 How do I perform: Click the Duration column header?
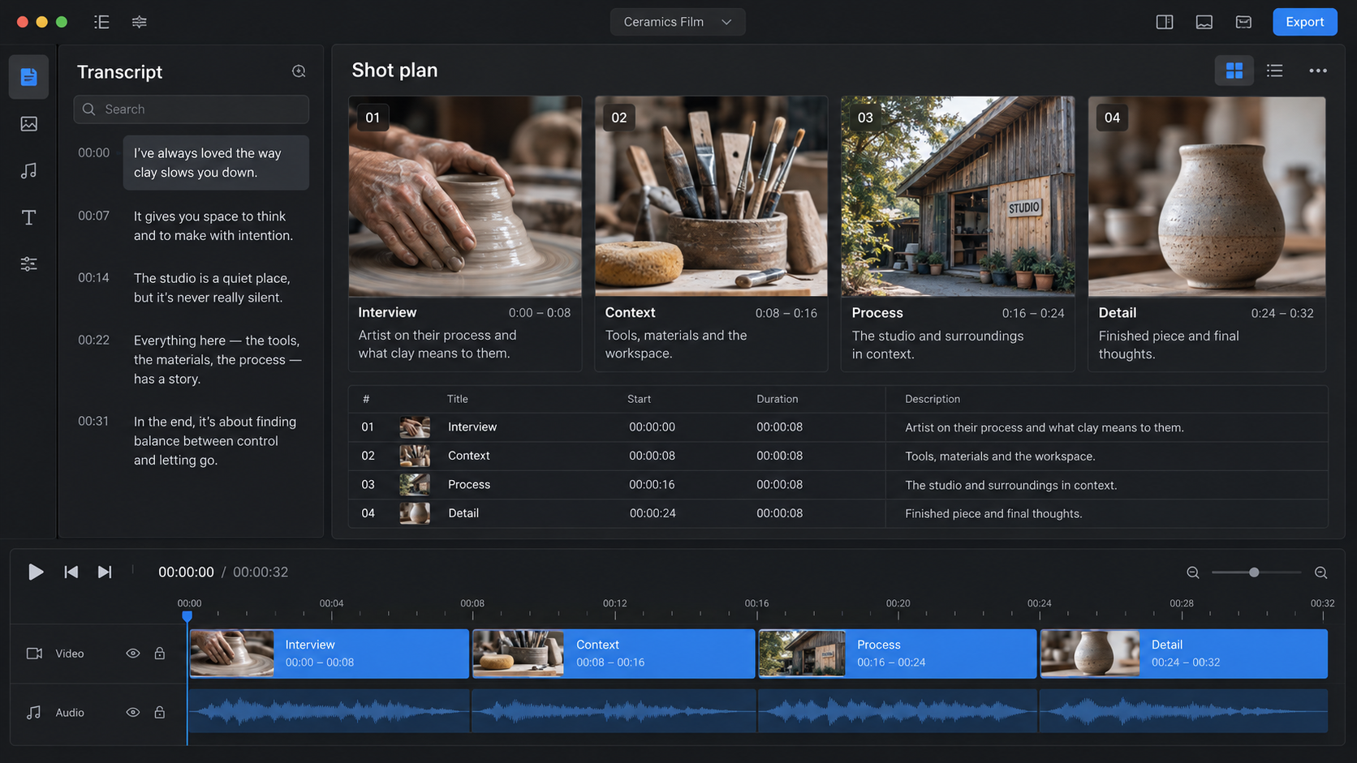point(777,399)
